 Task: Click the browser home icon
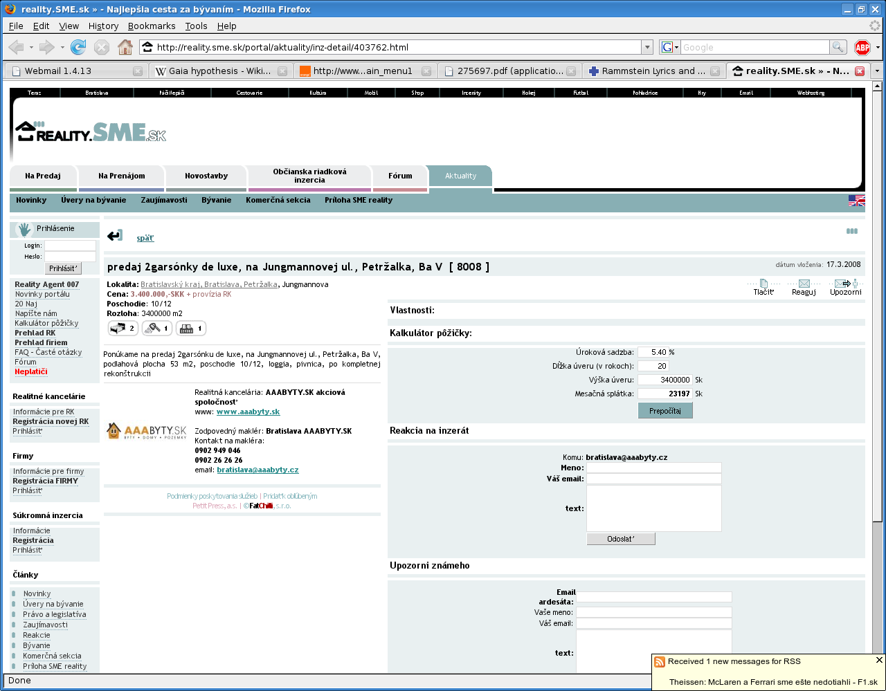[125, 47]
